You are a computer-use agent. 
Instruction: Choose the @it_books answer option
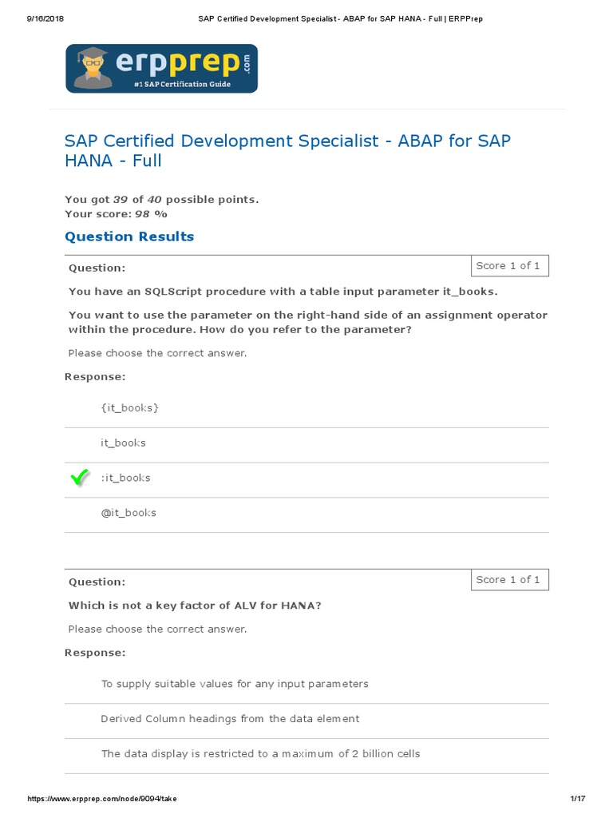pos(129,513)
